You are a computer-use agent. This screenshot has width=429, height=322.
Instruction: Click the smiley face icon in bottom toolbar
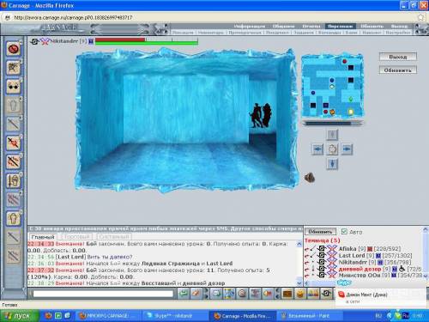coord(300,294)
